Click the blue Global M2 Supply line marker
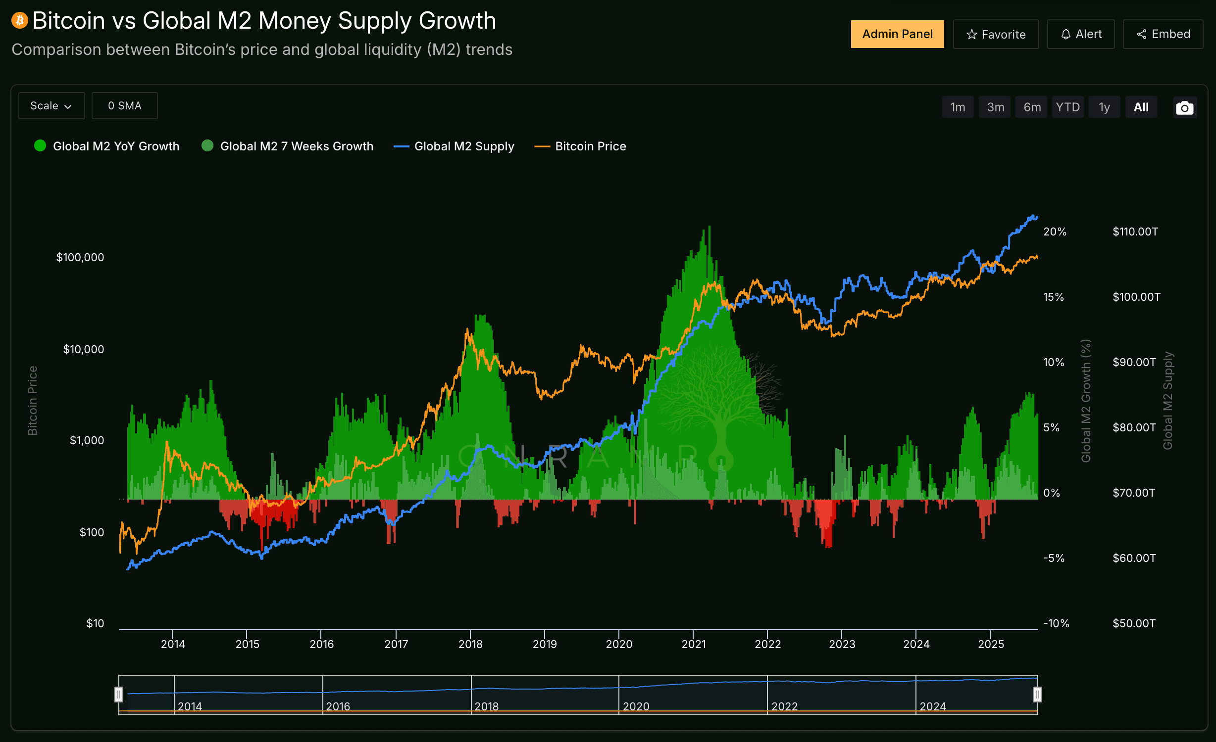 coord(401,146)
